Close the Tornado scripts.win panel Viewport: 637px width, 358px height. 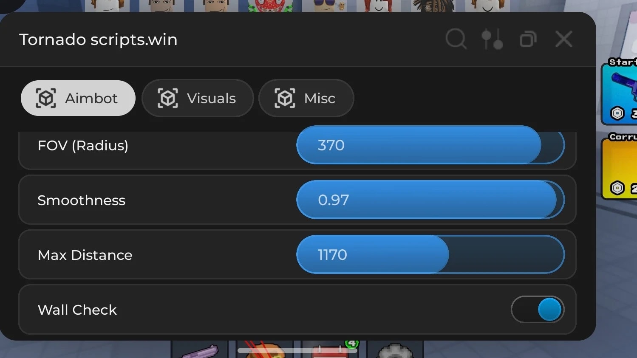point(564,39)
